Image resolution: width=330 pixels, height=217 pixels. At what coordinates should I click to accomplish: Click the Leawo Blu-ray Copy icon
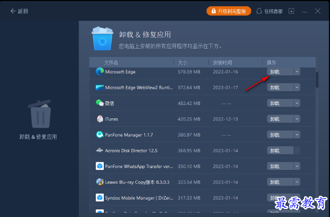[x=100, y=182]
